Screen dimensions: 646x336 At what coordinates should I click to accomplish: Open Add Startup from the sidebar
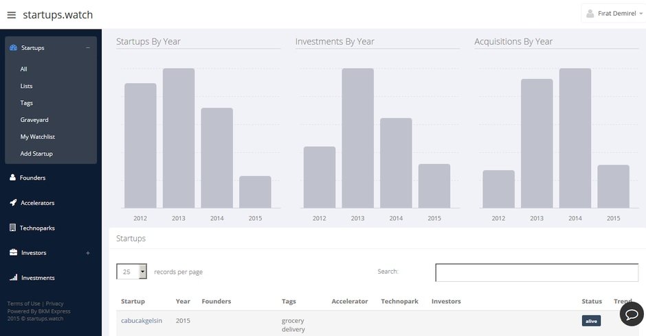(36, 154)
